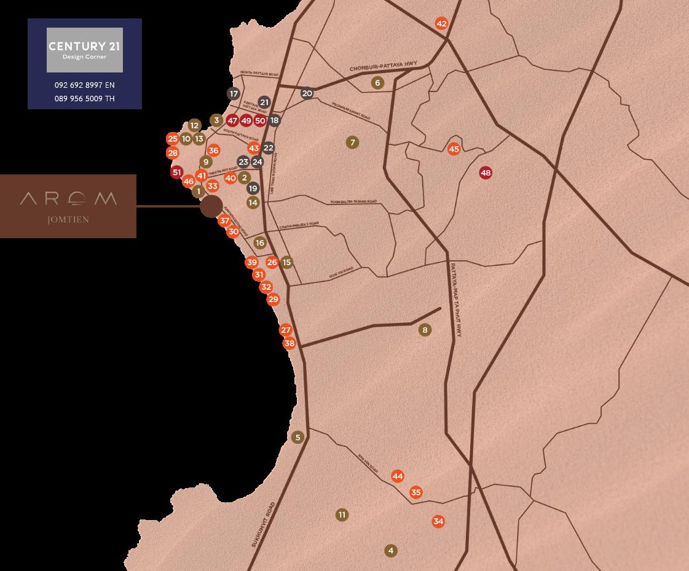Click the AROM Jomtien label banner
This screenshot has width=689, height=571.
coord(68,206)
